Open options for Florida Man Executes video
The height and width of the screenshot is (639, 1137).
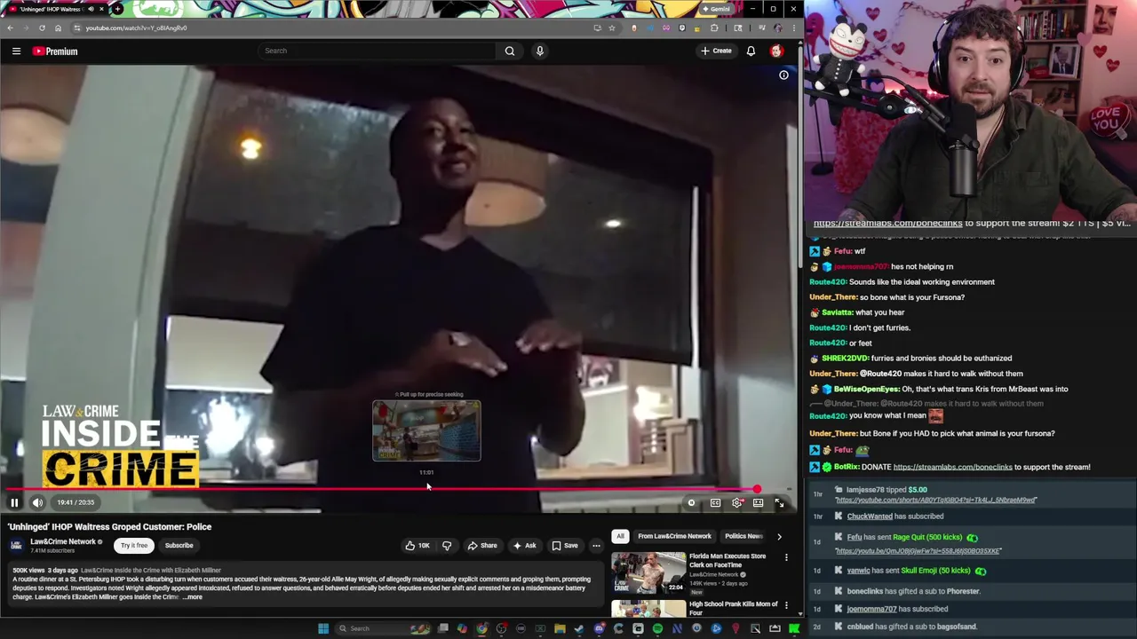point(786,558)
